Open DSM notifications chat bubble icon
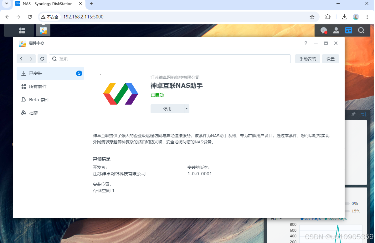The width and height of the screenshot is (375, 243). pyautogui.click(x=324, y=30)
